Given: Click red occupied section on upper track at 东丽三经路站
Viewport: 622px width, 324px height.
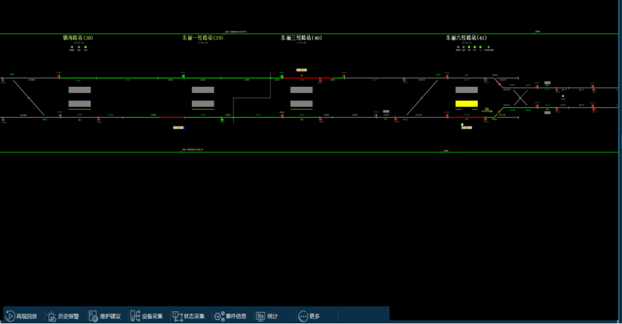Looking at the screenshot, I should pyautogui.click(x=307, y=78).
